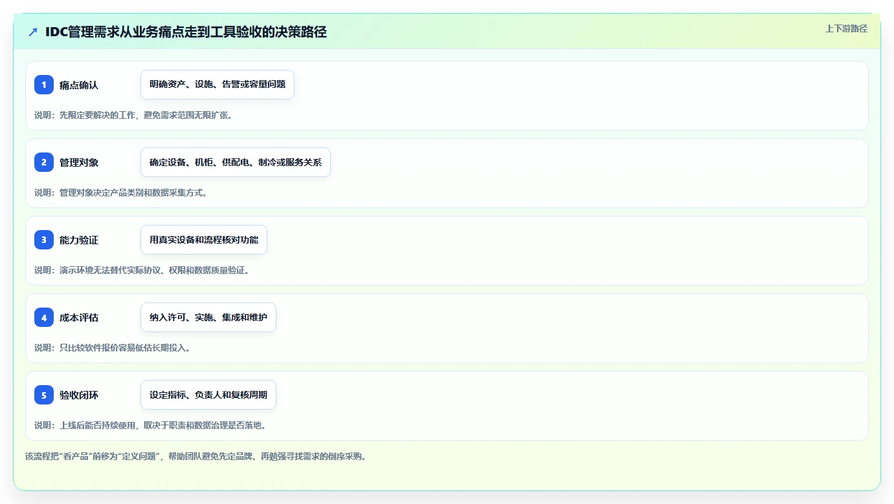Click the step 4 number badge
The height and width of the screenshot is (504, 894).
pos(44,317)
